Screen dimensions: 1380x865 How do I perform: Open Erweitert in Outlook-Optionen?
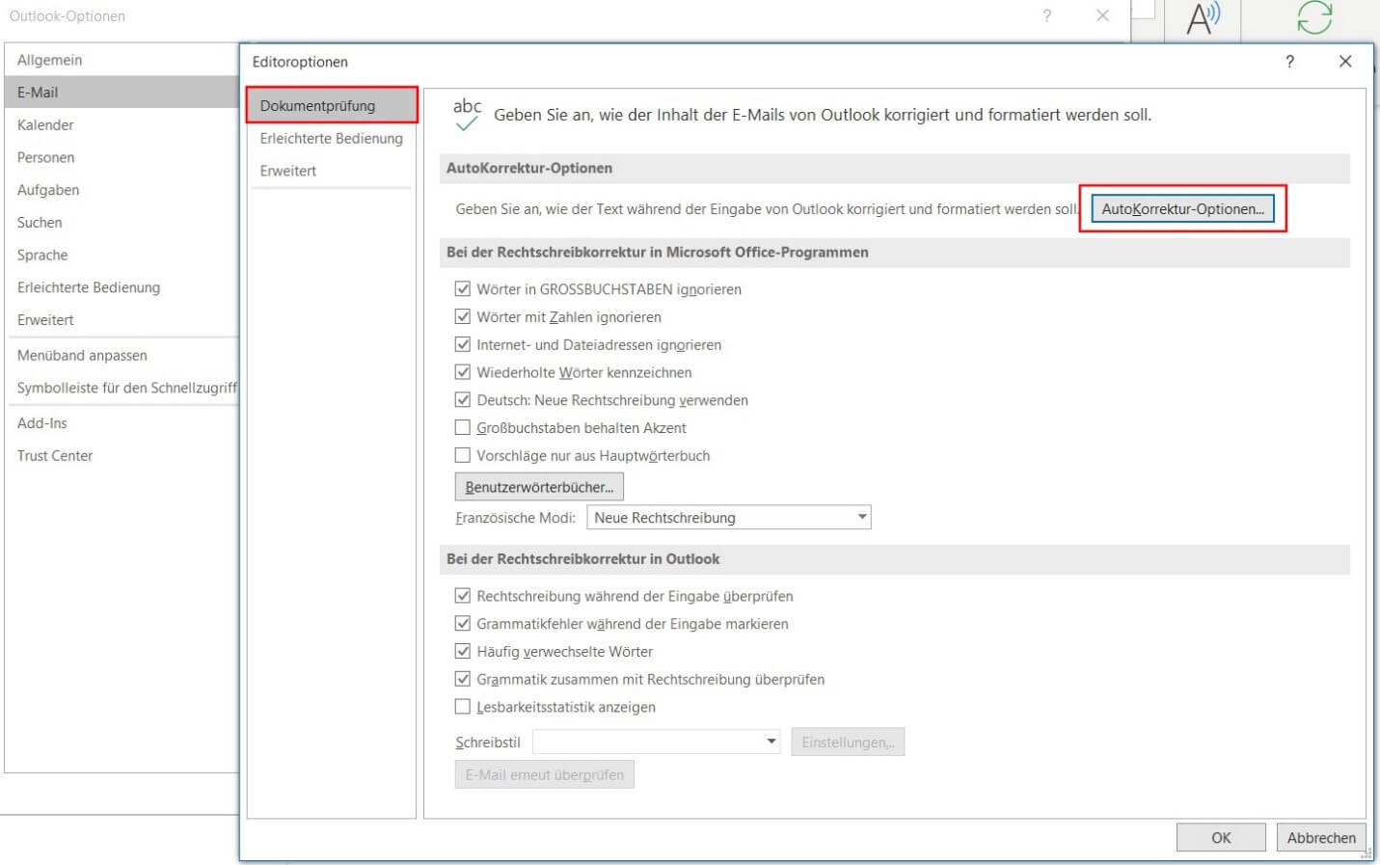[x=122, y=319]
